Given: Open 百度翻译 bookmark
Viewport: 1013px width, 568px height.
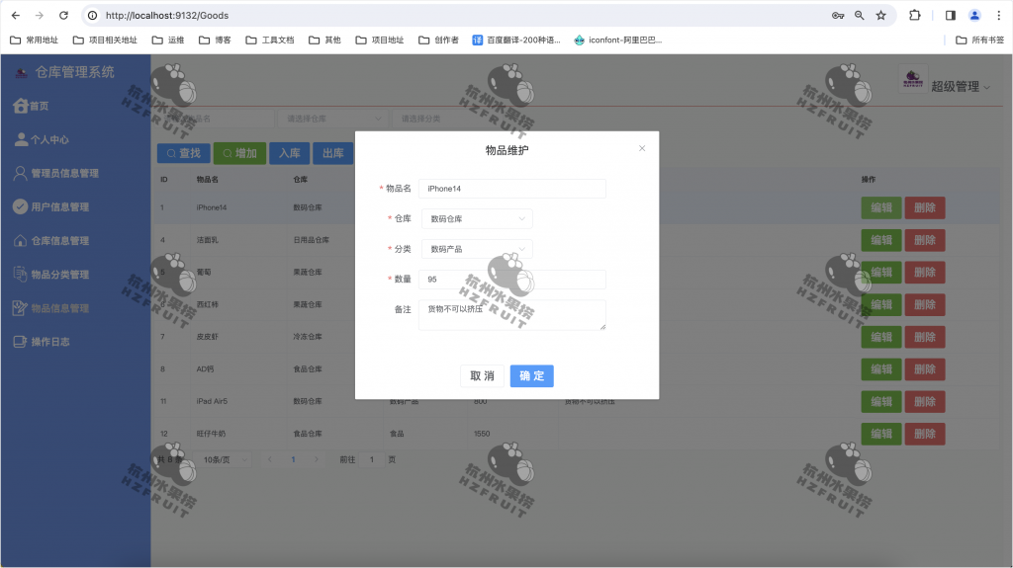Looking at the screenshot, I should pos(516,41).
